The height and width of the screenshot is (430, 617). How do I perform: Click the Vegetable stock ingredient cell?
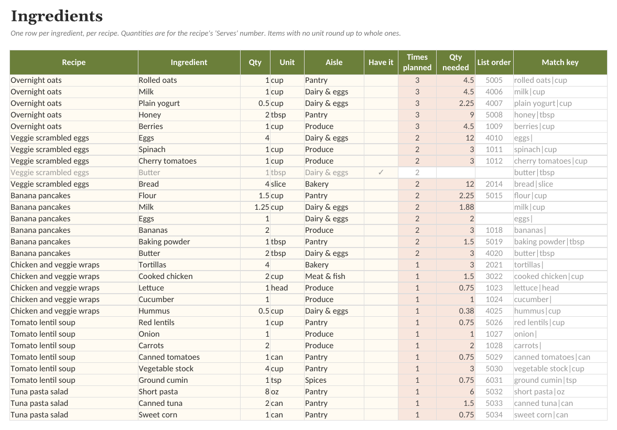point(189,369)
